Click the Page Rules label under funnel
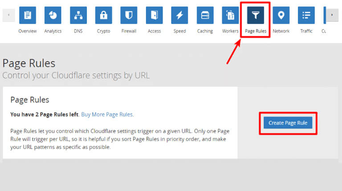 coord(256,31)
